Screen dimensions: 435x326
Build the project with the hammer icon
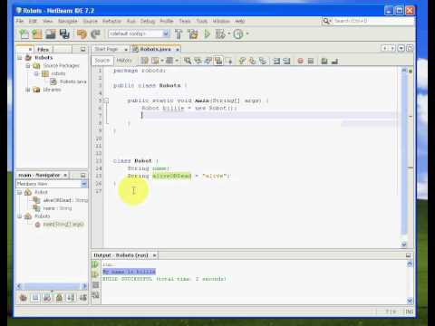pos(179,34)
